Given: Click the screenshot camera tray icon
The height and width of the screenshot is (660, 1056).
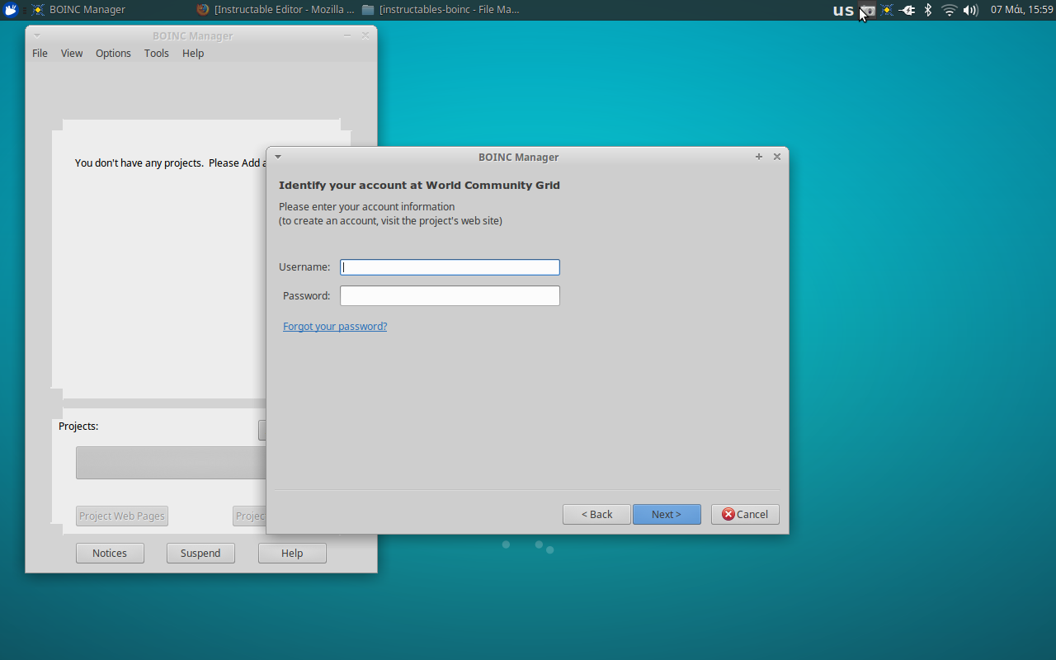Looking at the screenshot, I should coord(867,10).
